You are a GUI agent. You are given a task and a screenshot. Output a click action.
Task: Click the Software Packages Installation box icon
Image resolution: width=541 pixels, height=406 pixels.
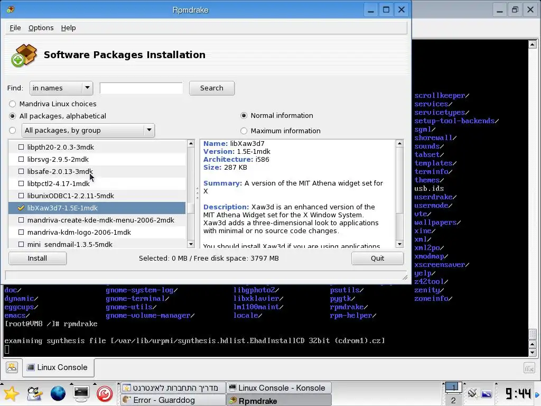click(23, 55)
